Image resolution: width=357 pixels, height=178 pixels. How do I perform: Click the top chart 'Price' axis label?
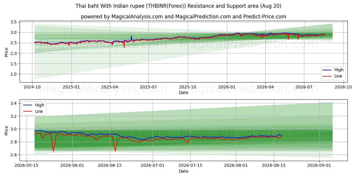(7, 52)
